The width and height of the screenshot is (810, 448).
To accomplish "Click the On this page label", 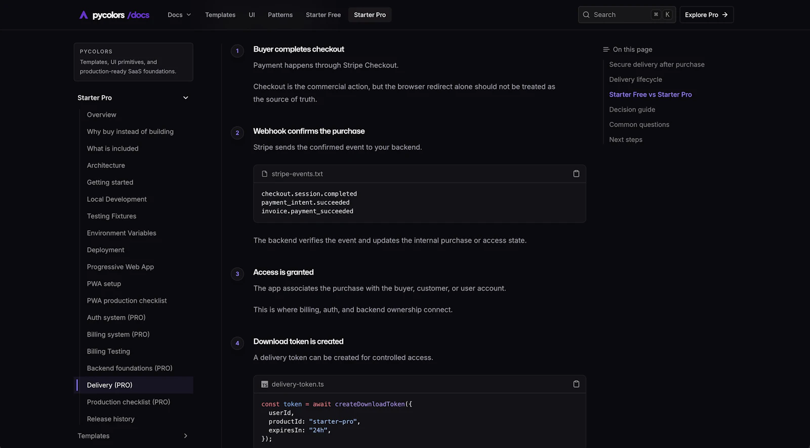I will tap(632, 50).
